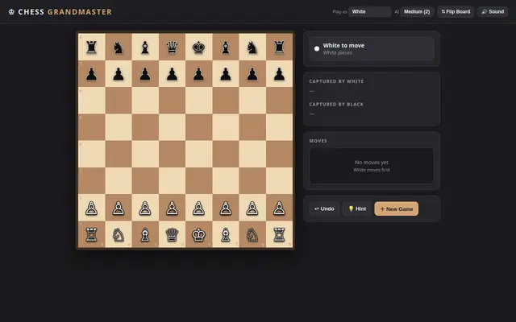Screen dimensions: 516x322
Task: Click the empty d4 square
Action: click(x=172, y=154)
